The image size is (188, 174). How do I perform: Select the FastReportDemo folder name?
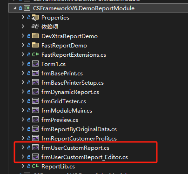tap(64, 46)
